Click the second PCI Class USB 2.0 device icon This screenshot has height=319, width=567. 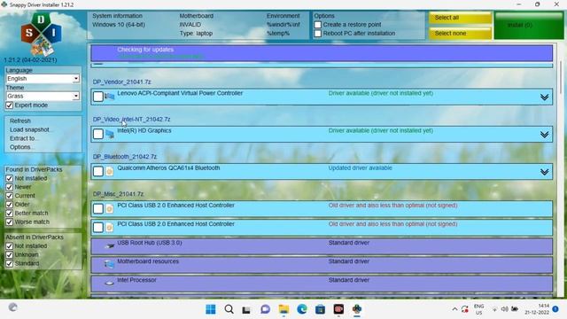click(x=110, y=228)
